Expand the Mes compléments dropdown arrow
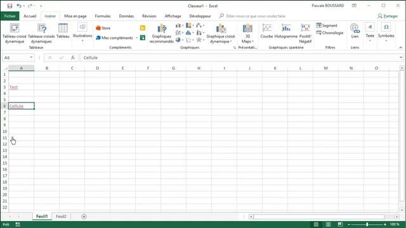Image resolution: width=406 pixels, height=228 pixels. pos(136,38)
